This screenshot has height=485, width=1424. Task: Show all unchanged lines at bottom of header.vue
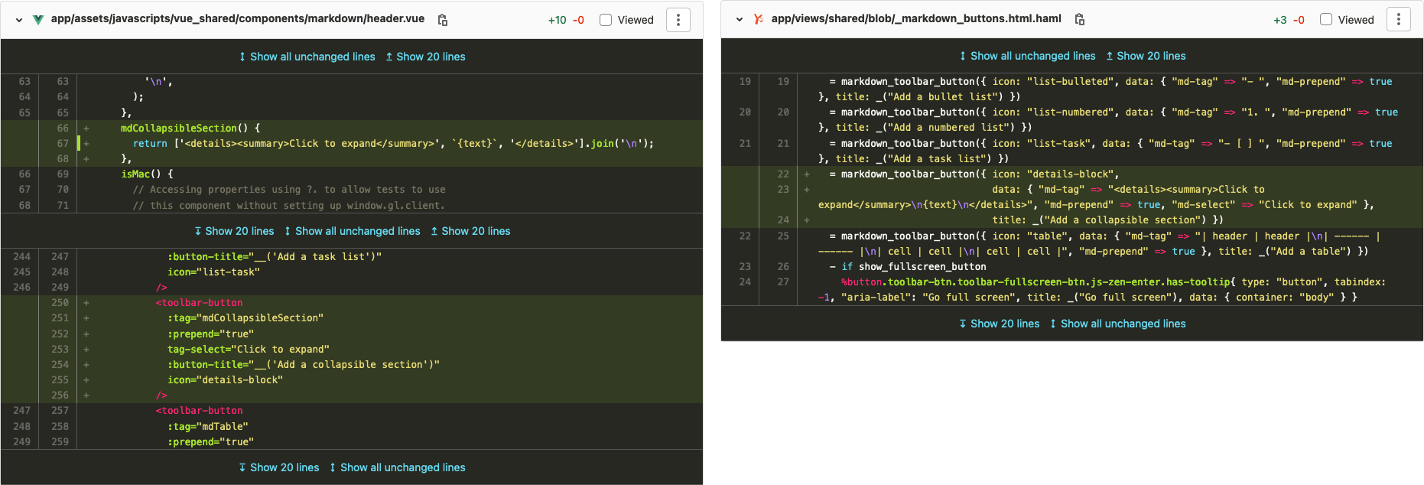coord(397,467)
